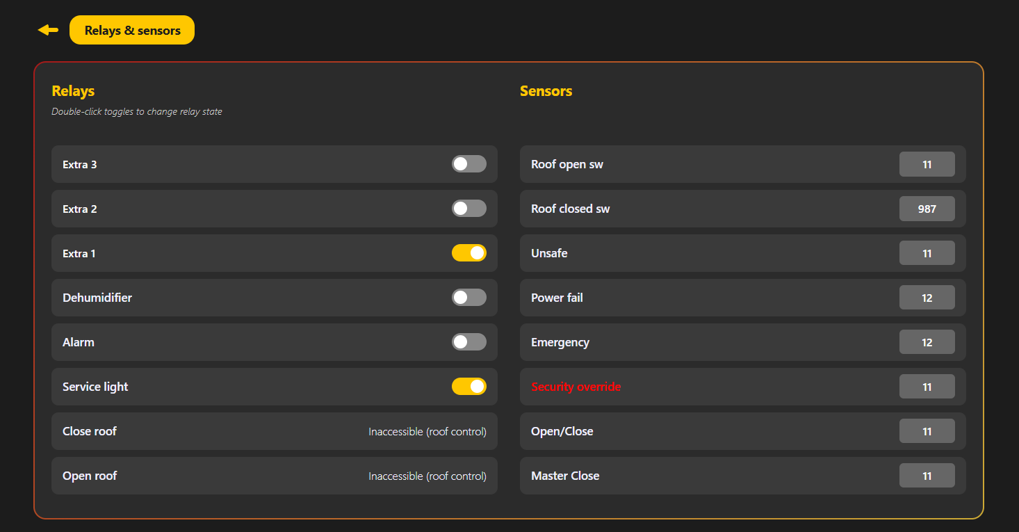Click the Security override value box

(927, 387)
